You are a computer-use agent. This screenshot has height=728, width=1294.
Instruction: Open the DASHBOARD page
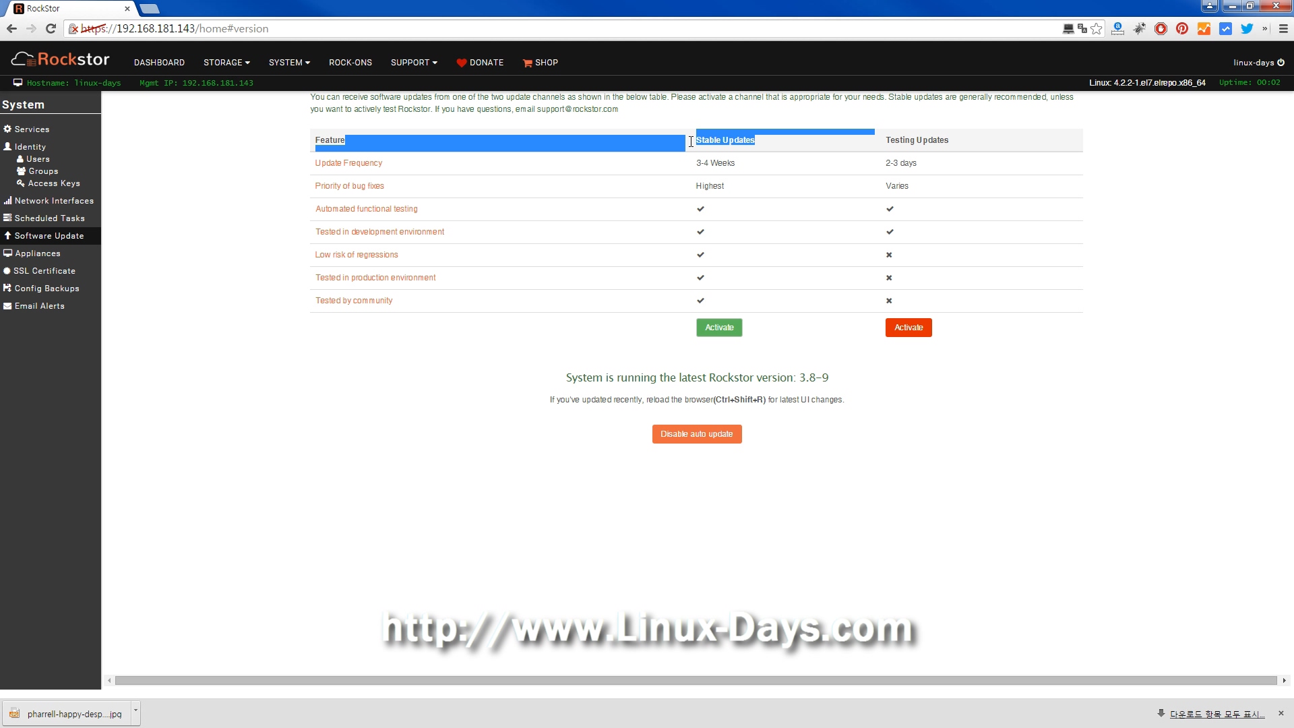(159, 63)
